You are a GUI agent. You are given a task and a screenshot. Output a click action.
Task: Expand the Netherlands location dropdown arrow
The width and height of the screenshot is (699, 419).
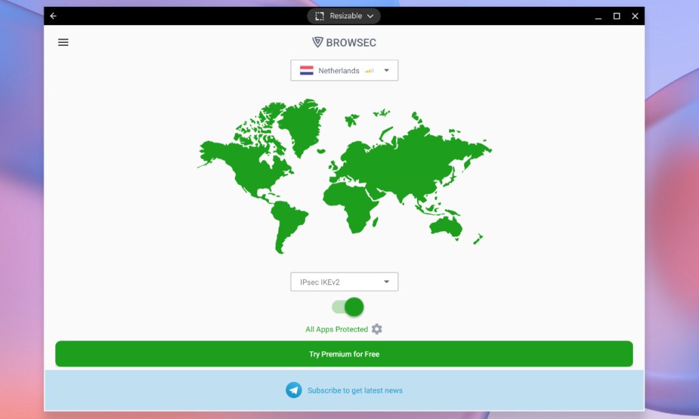click(386, 70)
